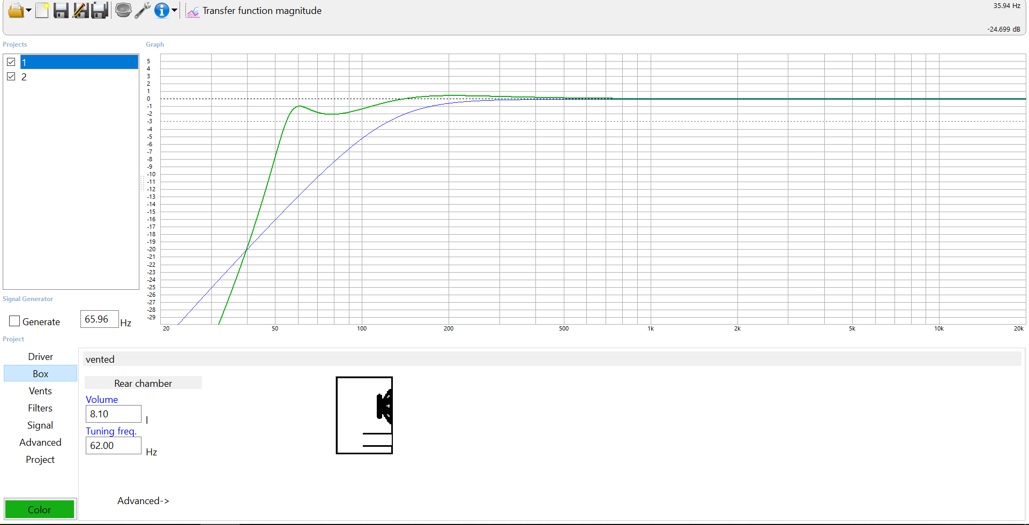Uncheck project 2 visibility checkbox

(11, 77)
